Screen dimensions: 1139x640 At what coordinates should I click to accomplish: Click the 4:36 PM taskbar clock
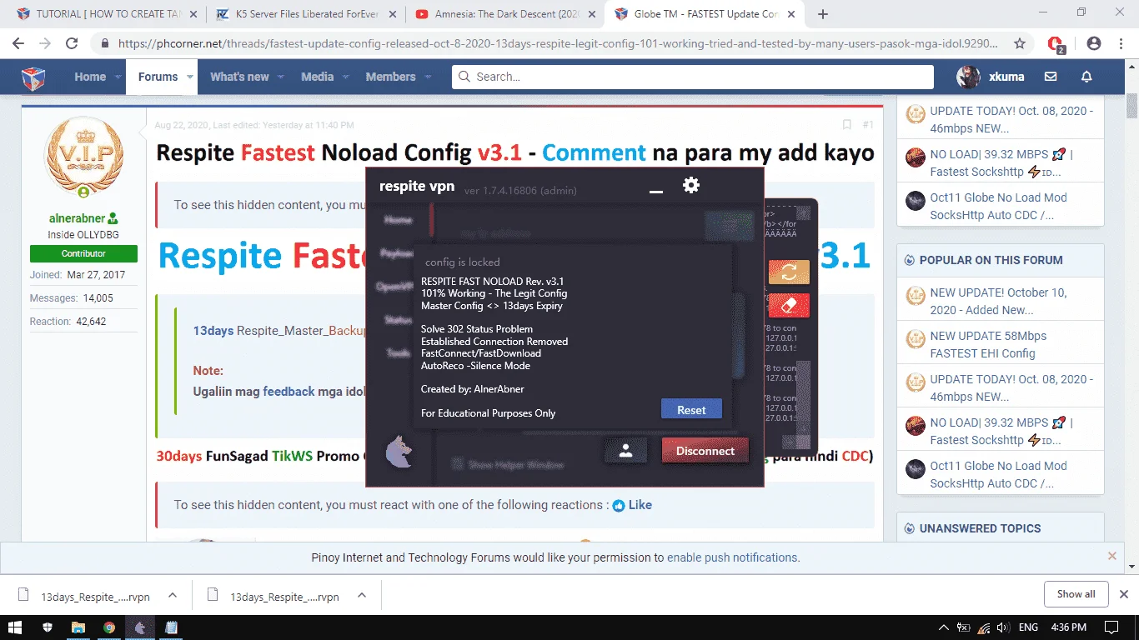point(1069,627)
